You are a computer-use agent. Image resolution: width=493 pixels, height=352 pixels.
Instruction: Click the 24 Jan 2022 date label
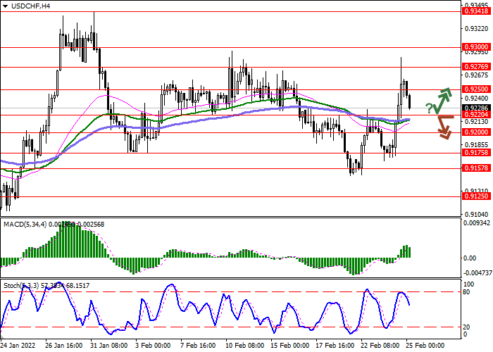point(18,346)
